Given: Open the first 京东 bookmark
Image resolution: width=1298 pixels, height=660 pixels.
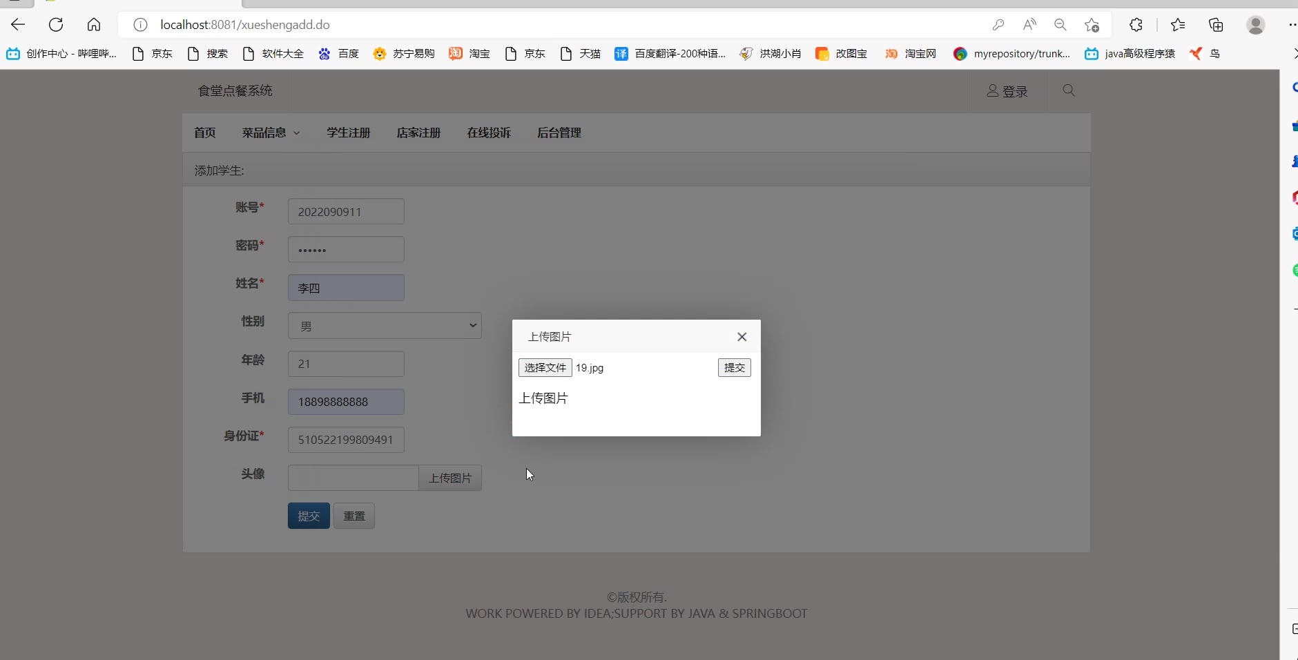Looking at the screenshot, I should (x=153, y=54).
